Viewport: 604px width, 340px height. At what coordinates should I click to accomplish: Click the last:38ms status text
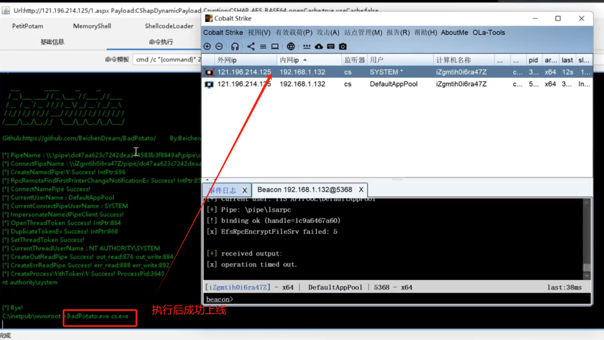tap(564, 288)
